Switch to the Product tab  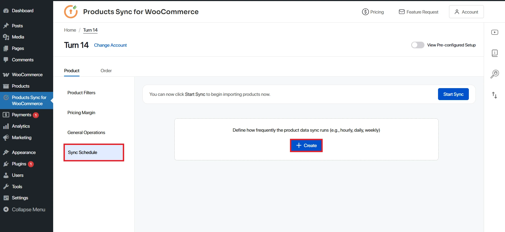[x=72, y=71]
